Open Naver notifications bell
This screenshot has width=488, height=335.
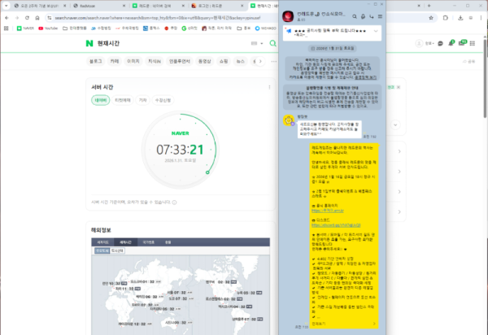coord(451,43)
